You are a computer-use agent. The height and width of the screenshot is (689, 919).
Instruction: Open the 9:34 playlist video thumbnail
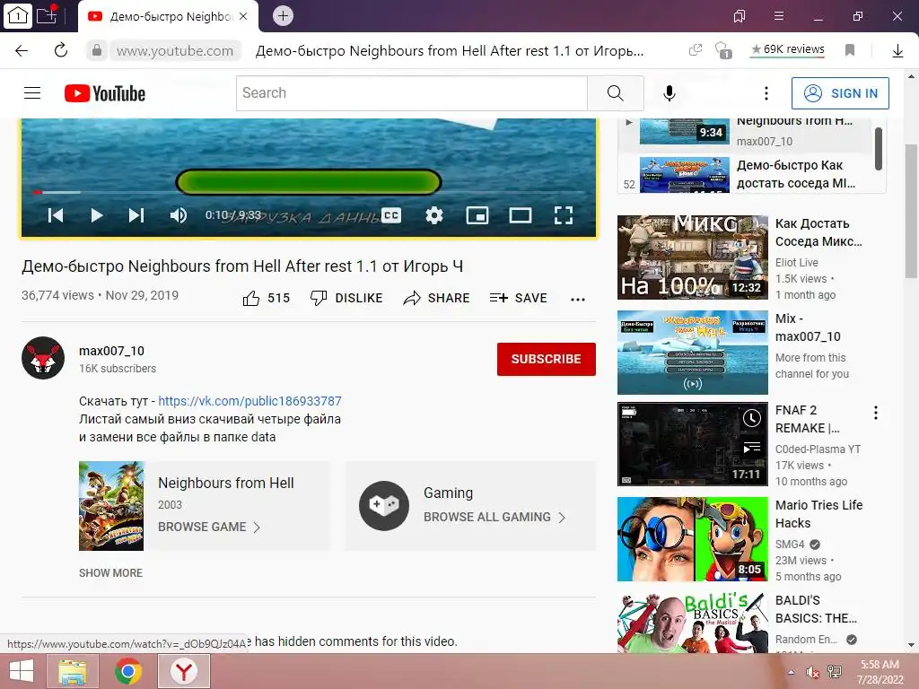click(685, 130)
